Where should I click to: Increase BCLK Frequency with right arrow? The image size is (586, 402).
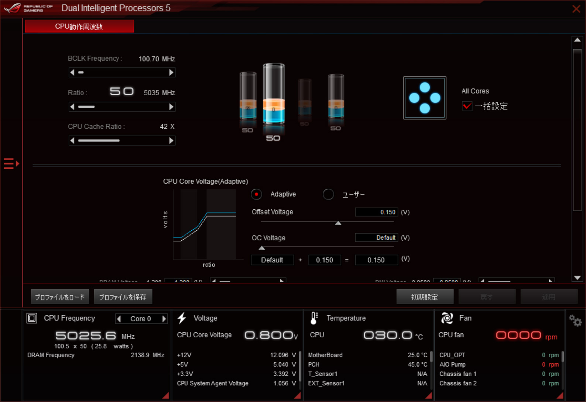[x=171, y=72]
